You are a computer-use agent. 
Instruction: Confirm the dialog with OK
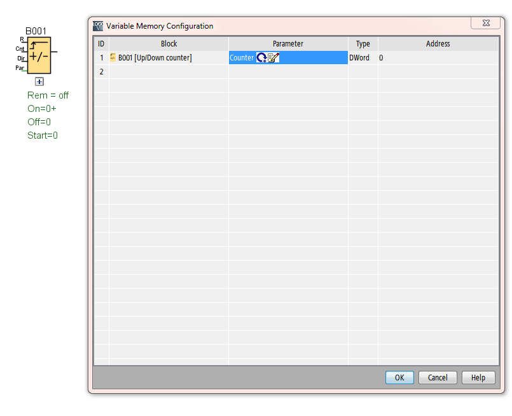tap(399, 377)
